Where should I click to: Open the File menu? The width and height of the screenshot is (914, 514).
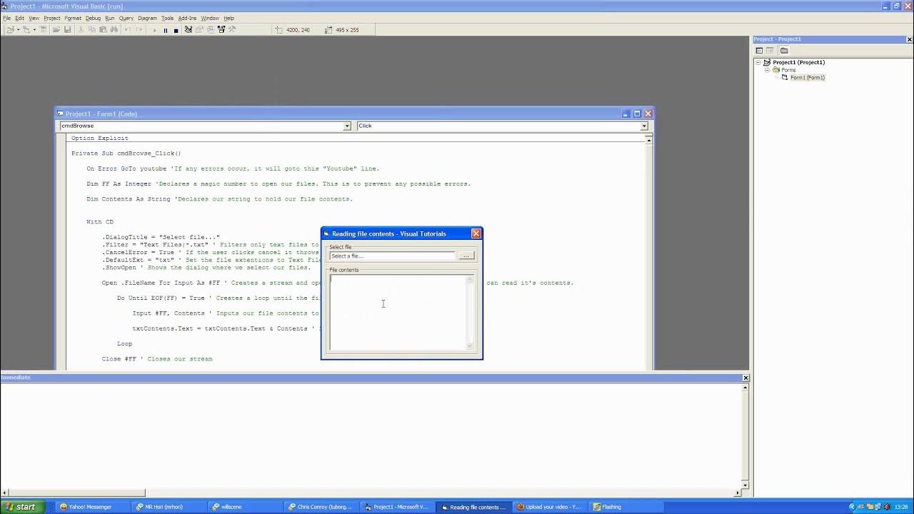point(7,18)
